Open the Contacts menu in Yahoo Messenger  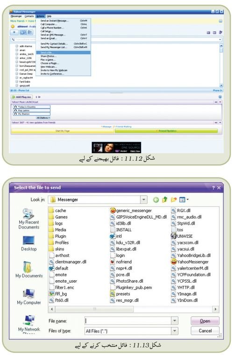[29, 16]
